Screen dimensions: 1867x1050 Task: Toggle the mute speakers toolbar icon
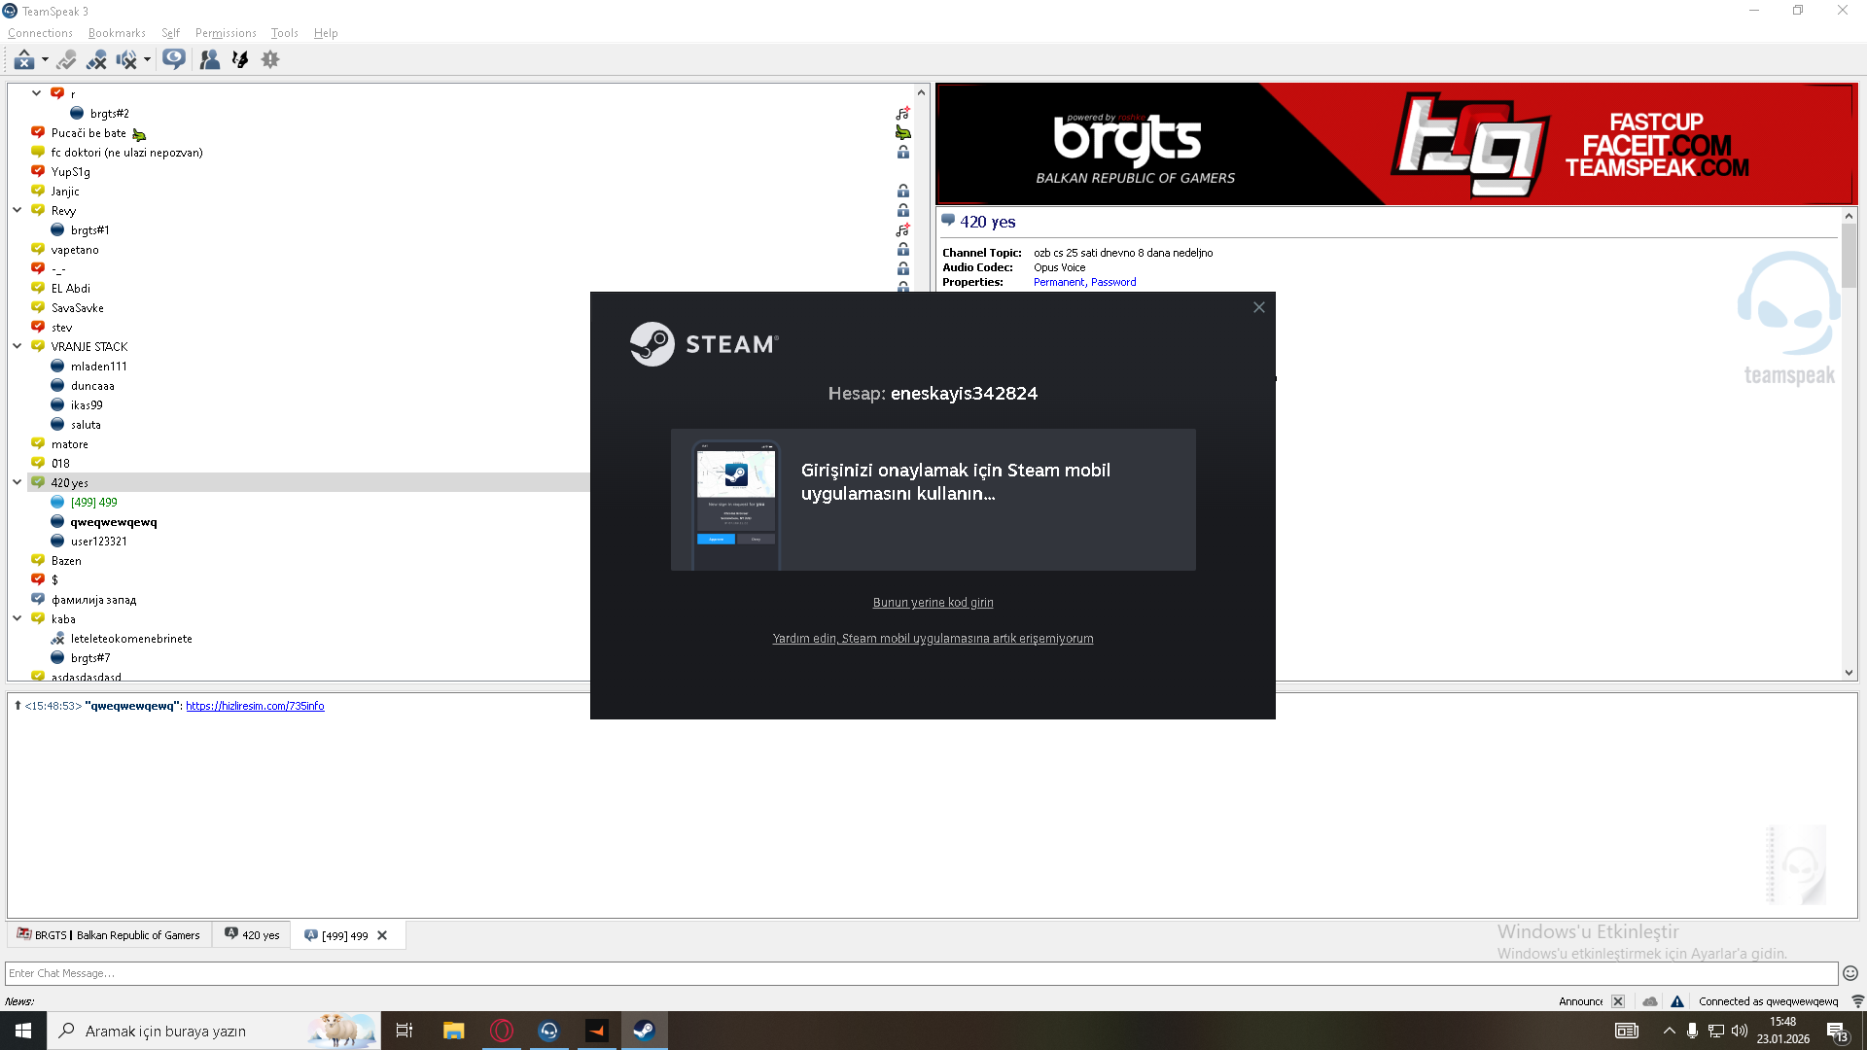pyautogui.click(x=126, y=60)
